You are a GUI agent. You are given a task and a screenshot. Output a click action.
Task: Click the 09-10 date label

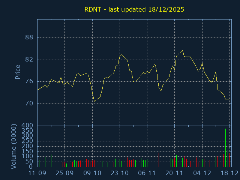[92, 173]
